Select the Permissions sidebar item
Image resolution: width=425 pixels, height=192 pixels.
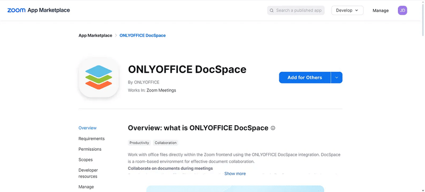[x=90, y=149]
